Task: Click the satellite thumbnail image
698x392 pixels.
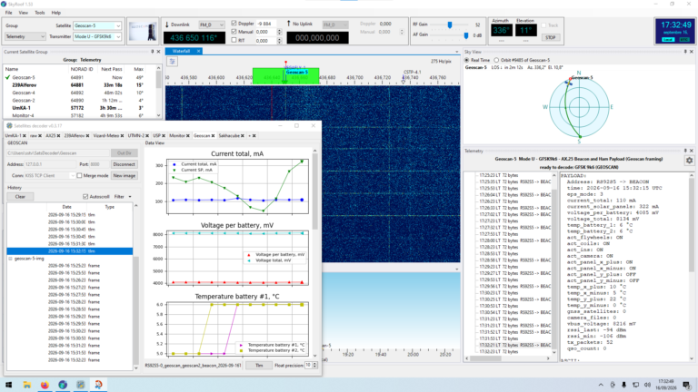Action: click(x=143, y=32)
